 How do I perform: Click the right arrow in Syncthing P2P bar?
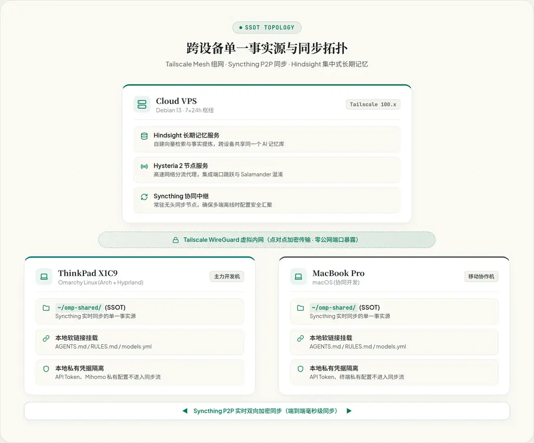[349, 411]
